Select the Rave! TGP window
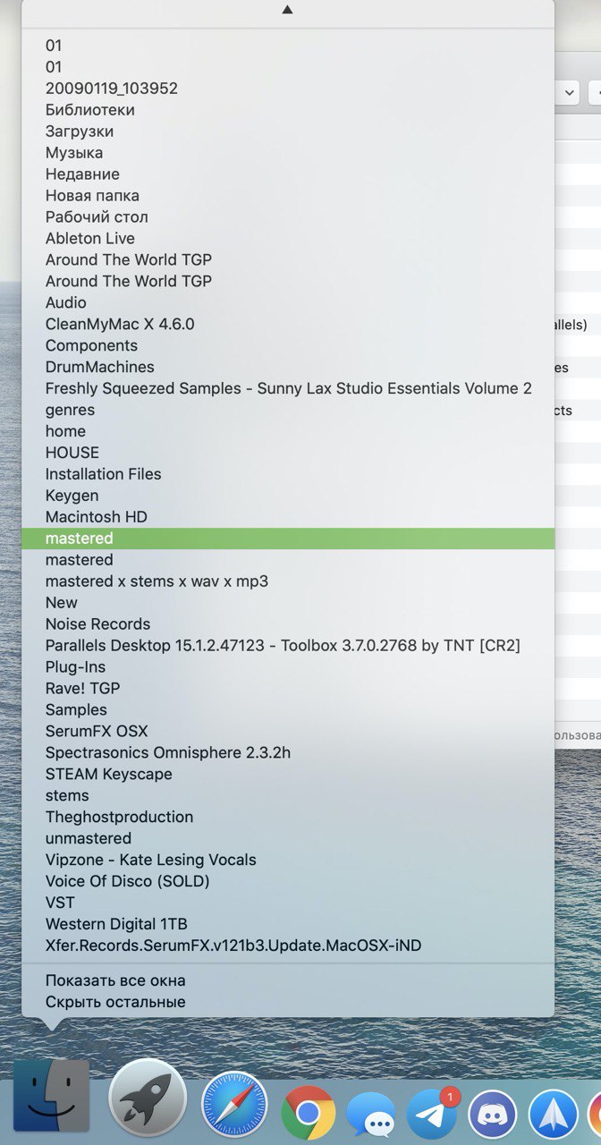Viewport: 601px width, 1145px height. pos(288,689)
